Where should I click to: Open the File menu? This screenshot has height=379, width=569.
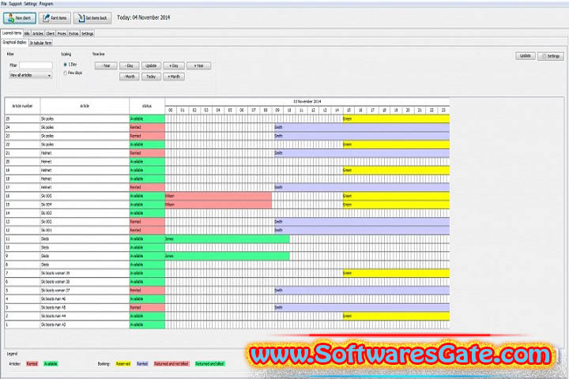click(4, 4)
